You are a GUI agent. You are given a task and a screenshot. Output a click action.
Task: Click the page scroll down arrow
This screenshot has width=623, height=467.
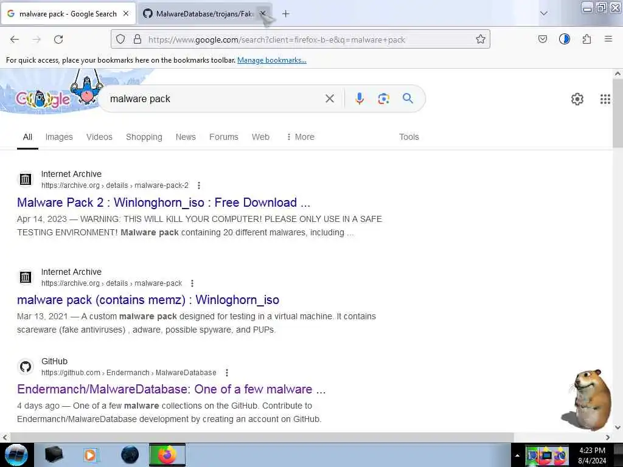point(618,427)
